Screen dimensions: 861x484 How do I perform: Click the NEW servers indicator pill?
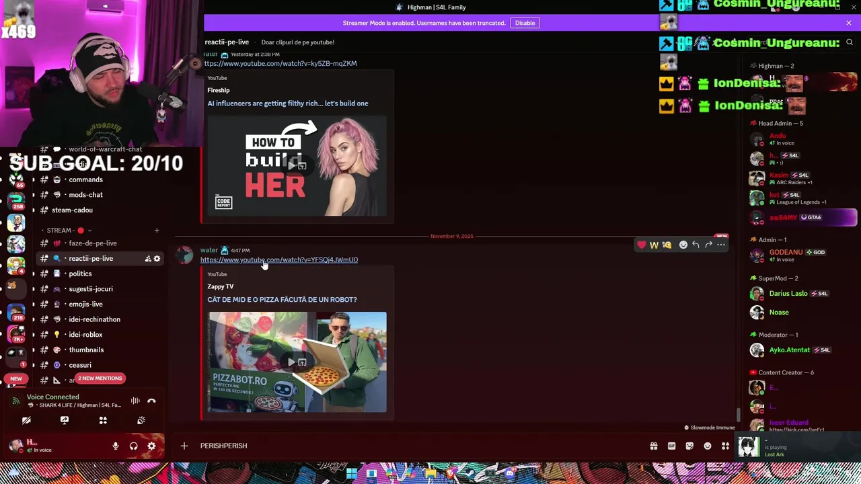[15, 378]
